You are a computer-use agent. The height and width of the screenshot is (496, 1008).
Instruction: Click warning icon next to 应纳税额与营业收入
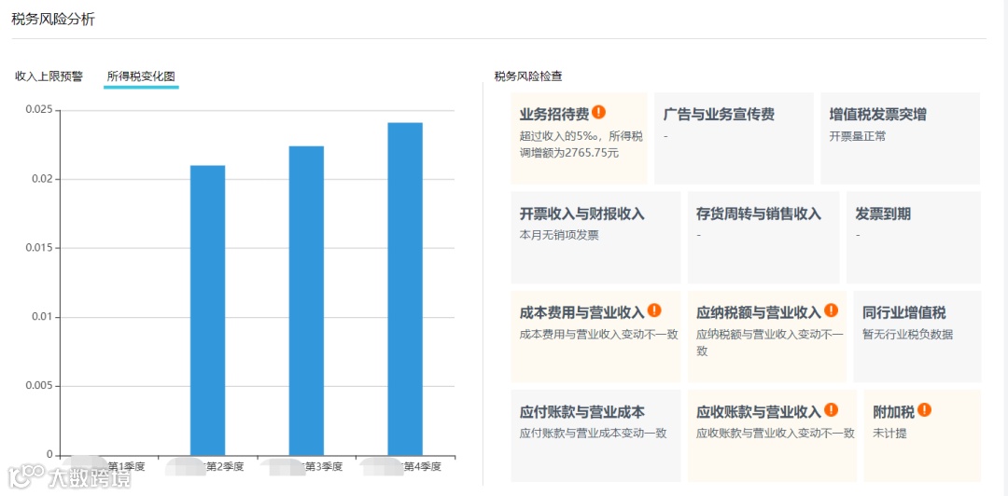pyautogui.click(x=831, y=311)
